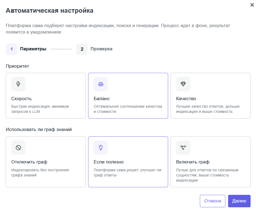The image size is (256, 210).
Task: Click the graph nodes icon
Action: pos(183,147)
